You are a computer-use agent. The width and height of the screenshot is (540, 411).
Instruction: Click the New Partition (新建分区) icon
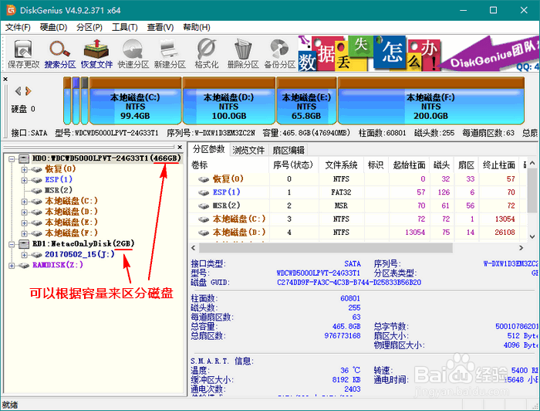[x=170, y=53]
